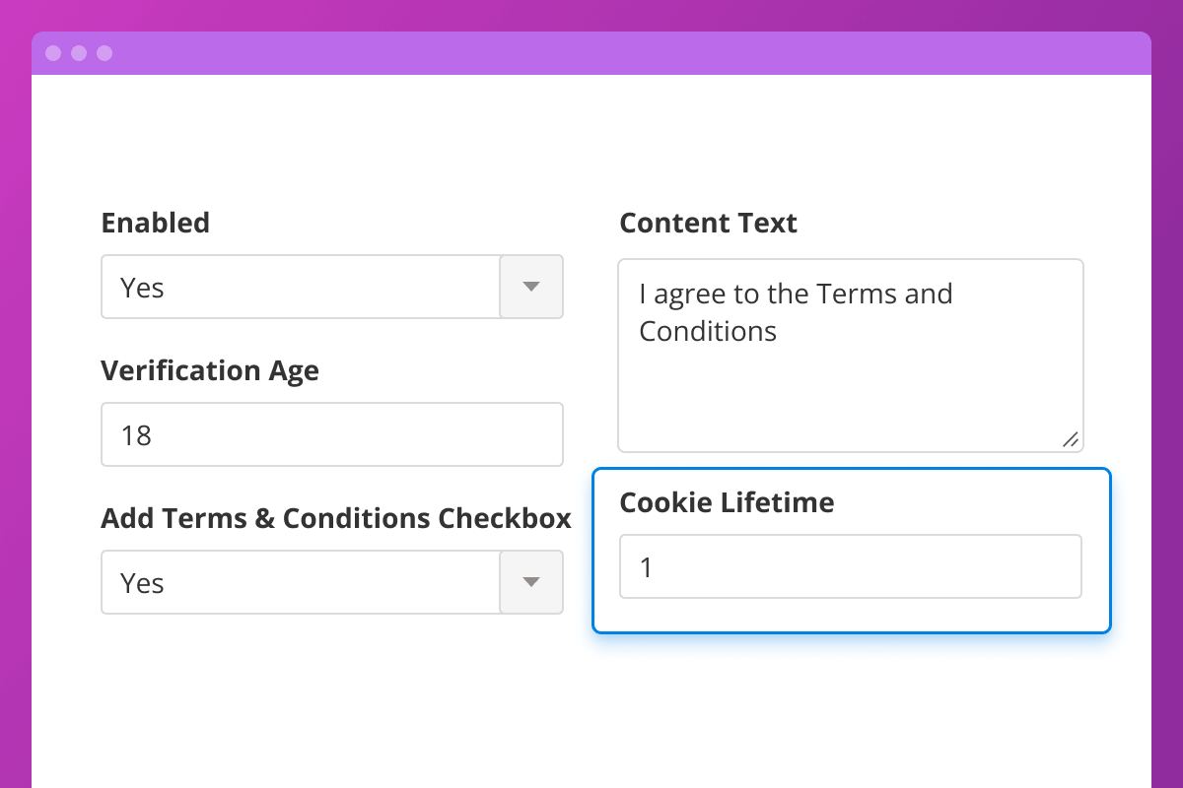Click the first window control dot
This screenshot has height=788, width=1183.
point(53,53)
